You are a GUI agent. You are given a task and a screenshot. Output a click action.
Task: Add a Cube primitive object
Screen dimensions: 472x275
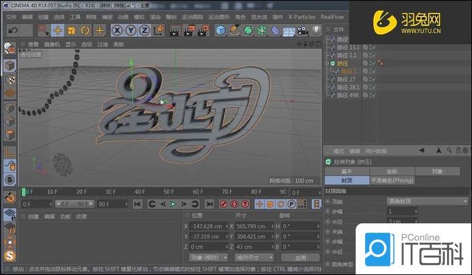[221, 30]
